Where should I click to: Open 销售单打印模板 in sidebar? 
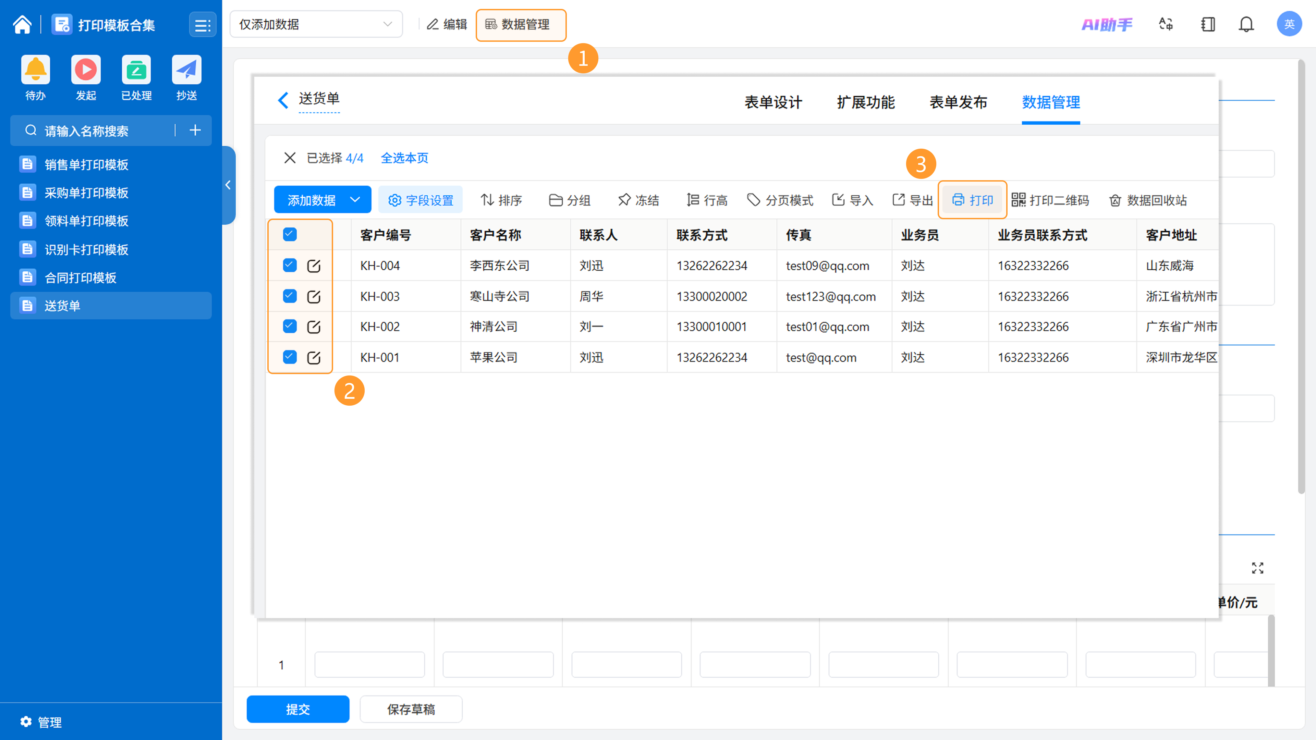point(111,164)
